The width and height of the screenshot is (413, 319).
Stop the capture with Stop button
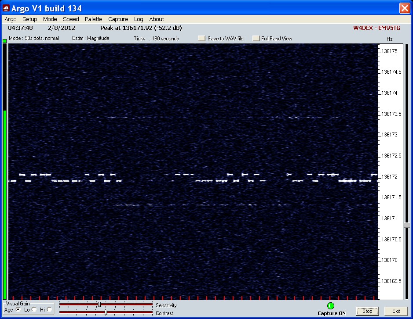point(367,311)
